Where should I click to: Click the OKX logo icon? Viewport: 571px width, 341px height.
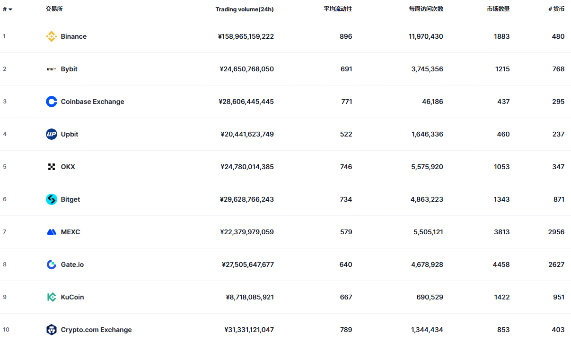point(51,167)
